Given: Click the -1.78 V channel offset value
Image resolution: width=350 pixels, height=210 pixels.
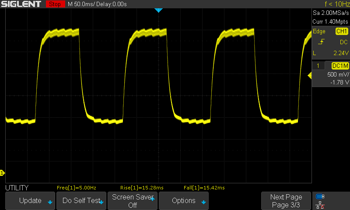Looking at the screenshot, I should click(339, 82).
